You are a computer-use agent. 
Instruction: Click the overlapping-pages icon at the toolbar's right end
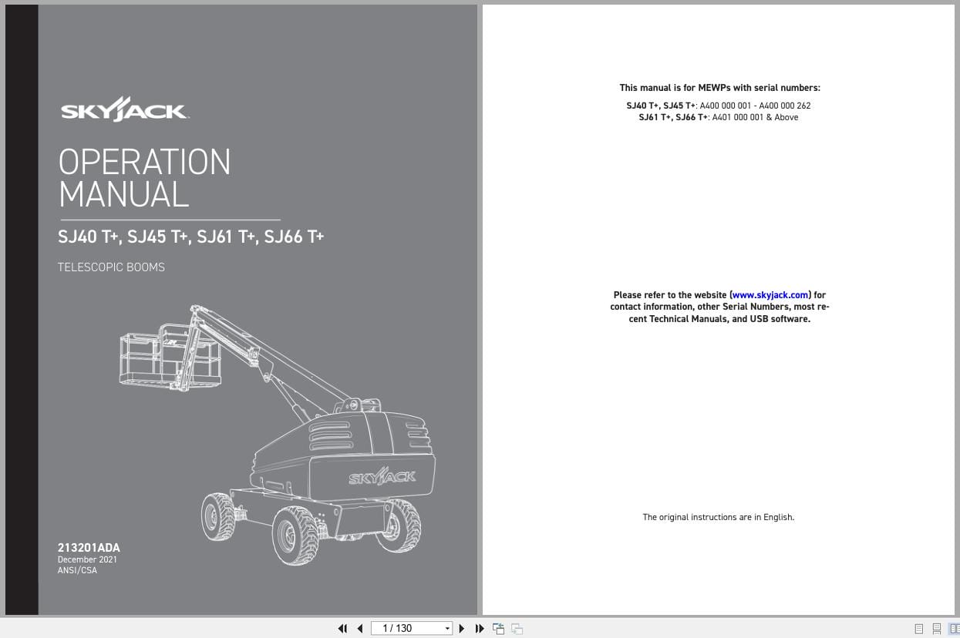pyautogui.click(x=517, y=629)
